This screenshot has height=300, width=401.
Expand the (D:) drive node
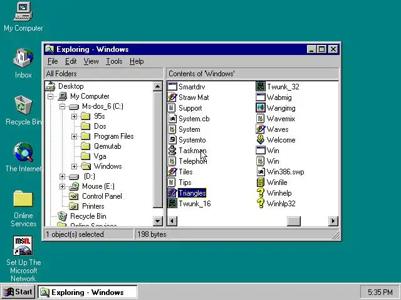coord(62,176)
